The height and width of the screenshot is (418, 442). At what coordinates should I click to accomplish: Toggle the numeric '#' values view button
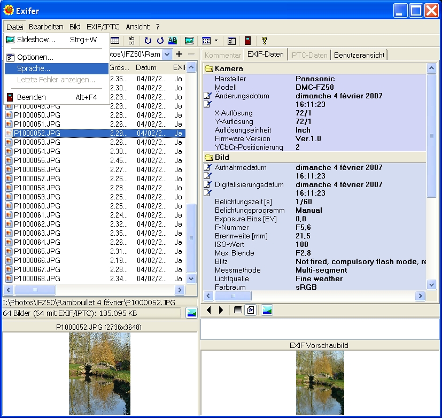pyautogui.click(x=250, y=310)
